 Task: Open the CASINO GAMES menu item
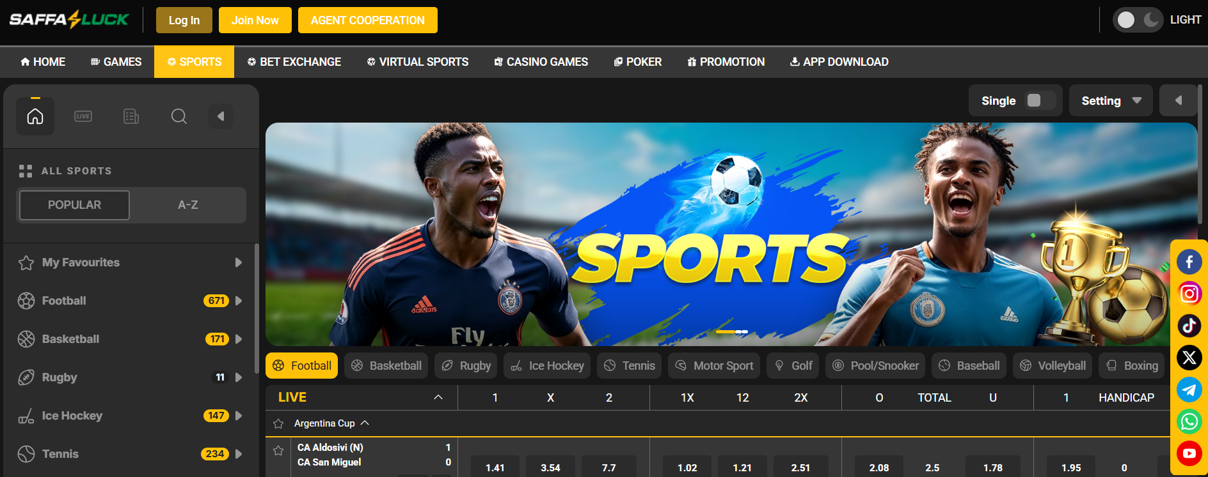click(541, 62)
